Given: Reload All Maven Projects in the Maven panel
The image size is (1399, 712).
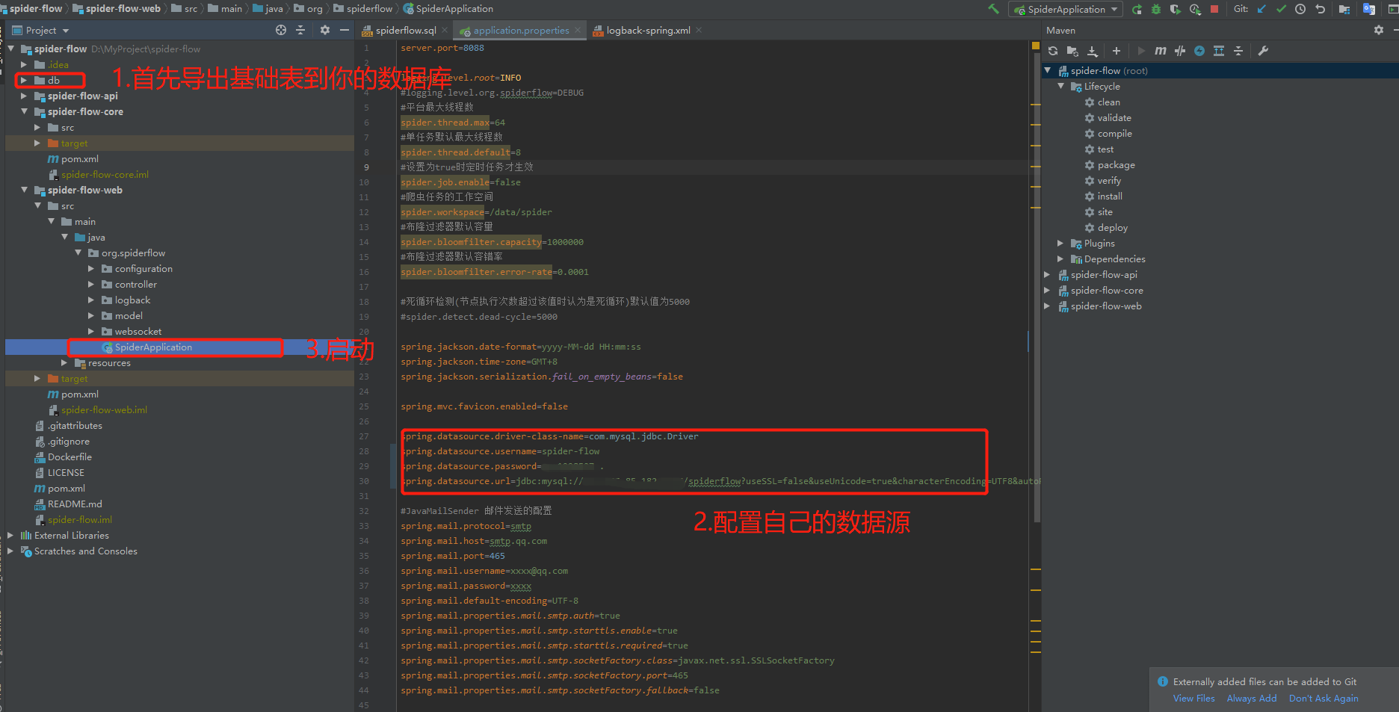Looking at the screenshot, I should 1053,50.
